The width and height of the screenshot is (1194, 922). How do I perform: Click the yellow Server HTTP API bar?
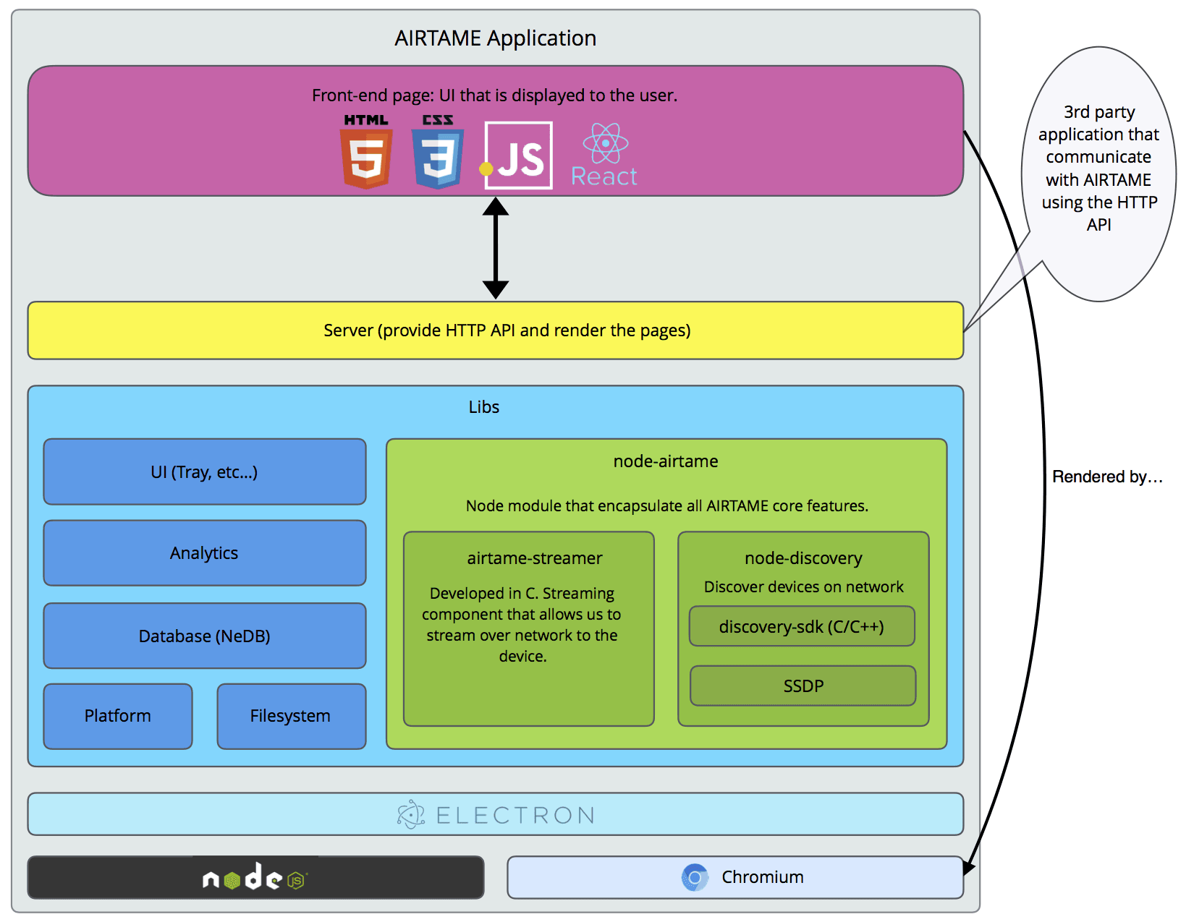496,330
